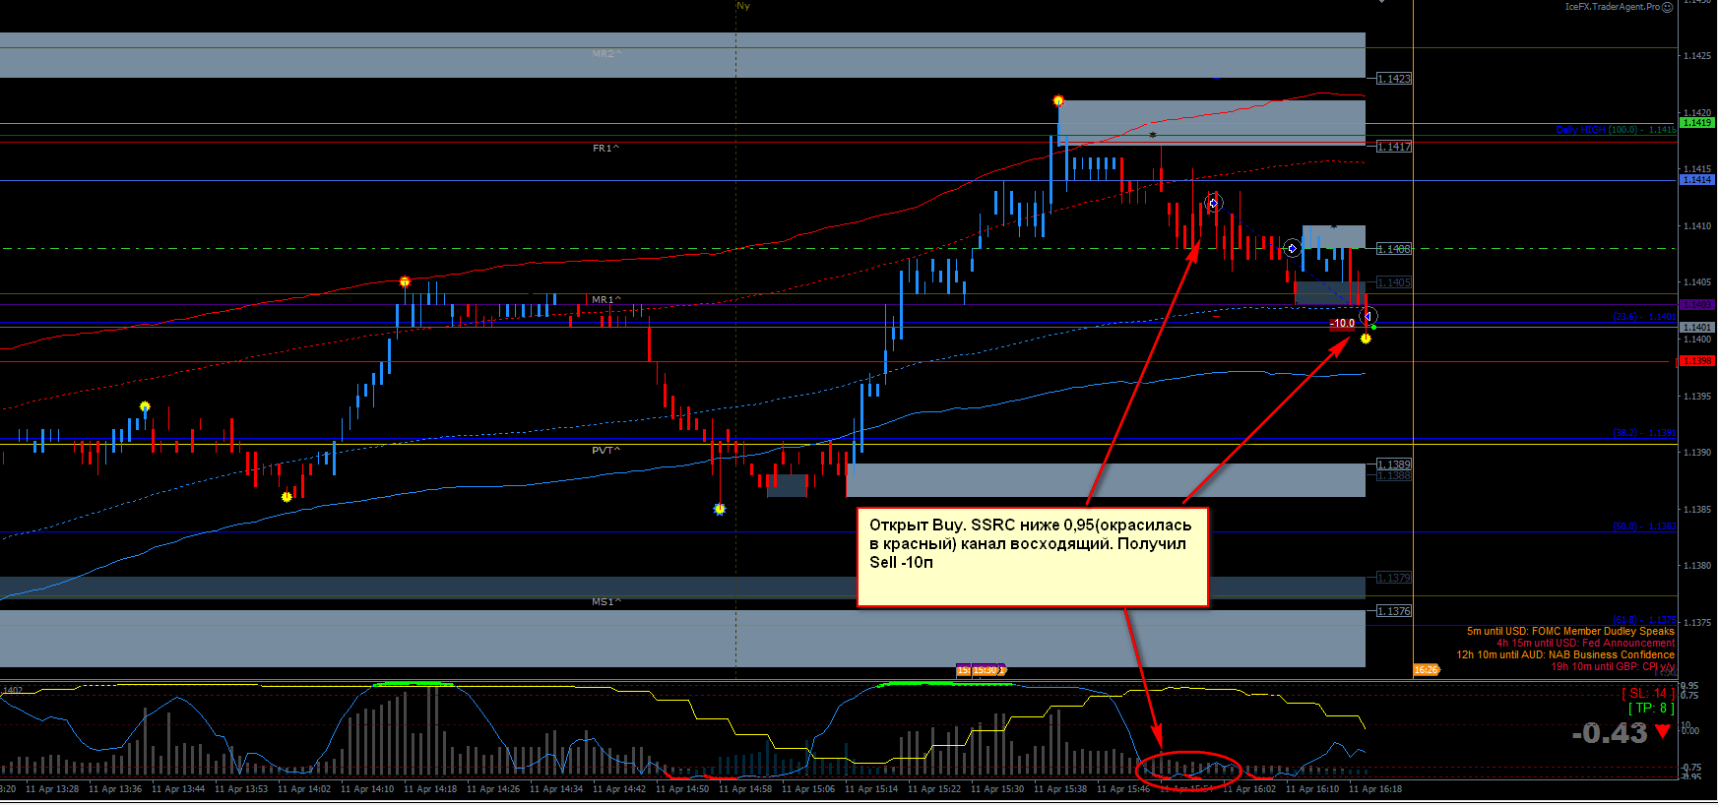
Task: Click the 1.1423 zone price label
Action: pyautogui.click(x=1393, y=79)
